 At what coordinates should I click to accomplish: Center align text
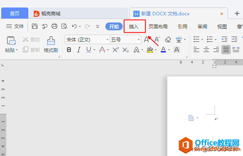click(x=206, y=50)
